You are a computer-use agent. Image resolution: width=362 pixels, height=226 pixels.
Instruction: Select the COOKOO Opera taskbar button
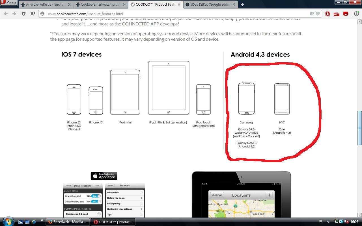[x=113, y=222]
